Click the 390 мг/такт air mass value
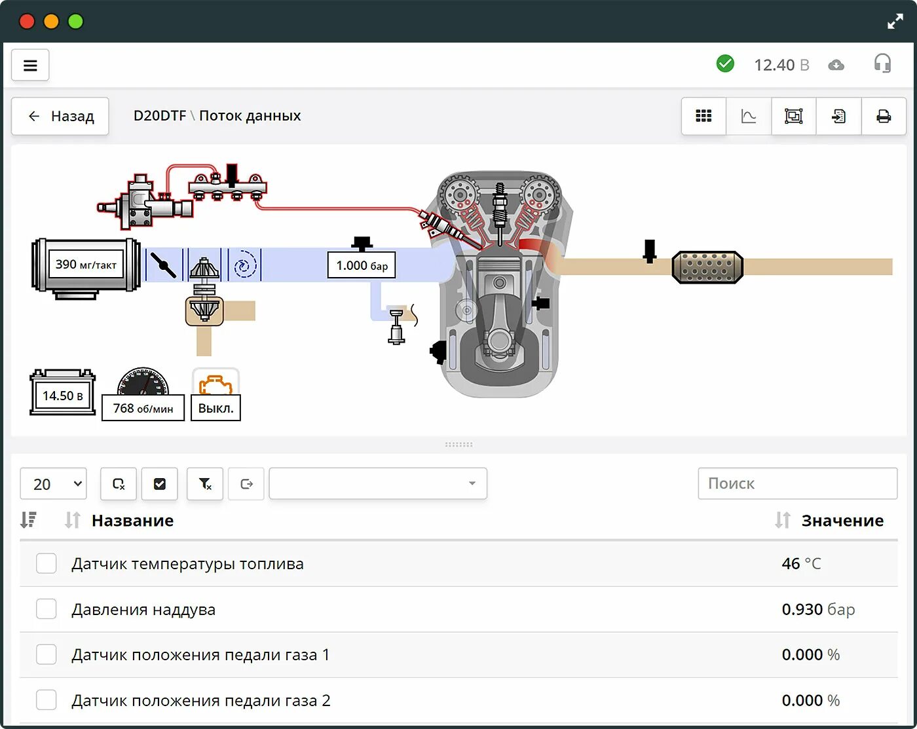Screen dimensions: 917x729 pos(86,265)
